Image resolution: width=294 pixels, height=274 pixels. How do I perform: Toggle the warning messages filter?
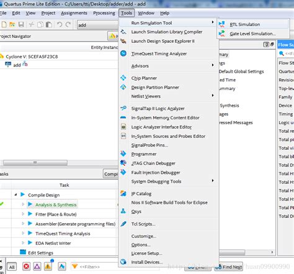coord(48,267)
